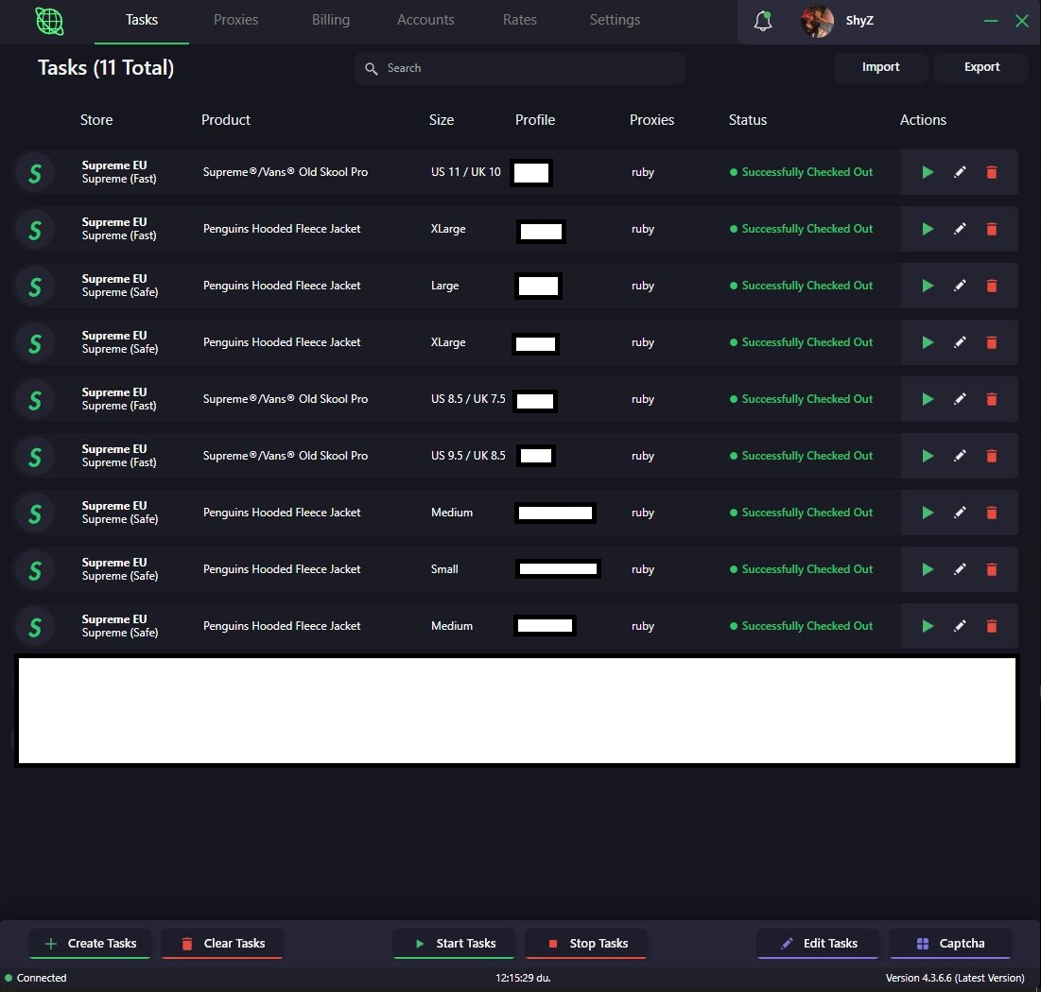Delete the US 11 / UK 10 task
1041x992 pixels.
(991, 172)
